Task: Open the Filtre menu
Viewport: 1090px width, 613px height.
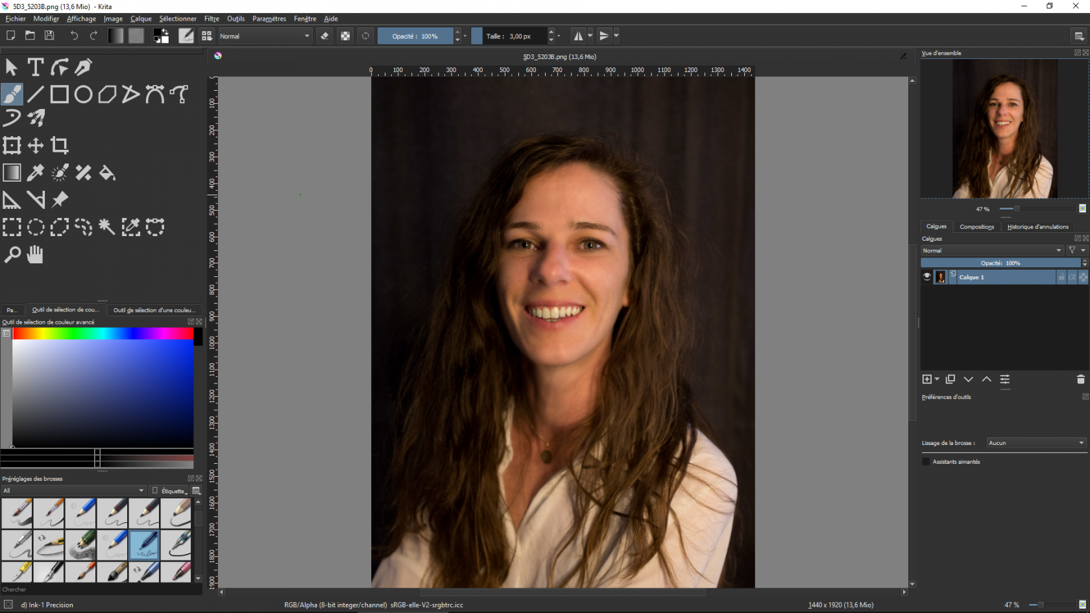Action: pos(212,19)
